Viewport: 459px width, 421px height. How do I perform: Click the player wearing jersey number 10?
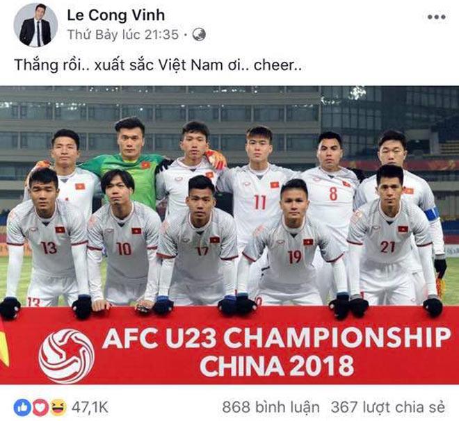click(x=124, y=238)
